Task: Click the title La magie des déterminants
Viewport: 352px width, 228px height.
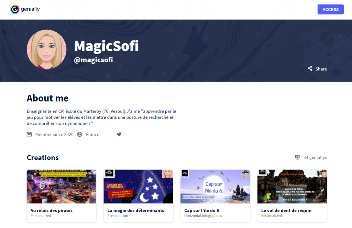Action: click(135, 210)
